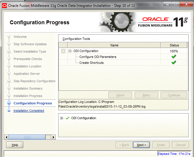This screenshot has width=194, height=157.
Task: Click the Next button
Action: pos(141,145)
